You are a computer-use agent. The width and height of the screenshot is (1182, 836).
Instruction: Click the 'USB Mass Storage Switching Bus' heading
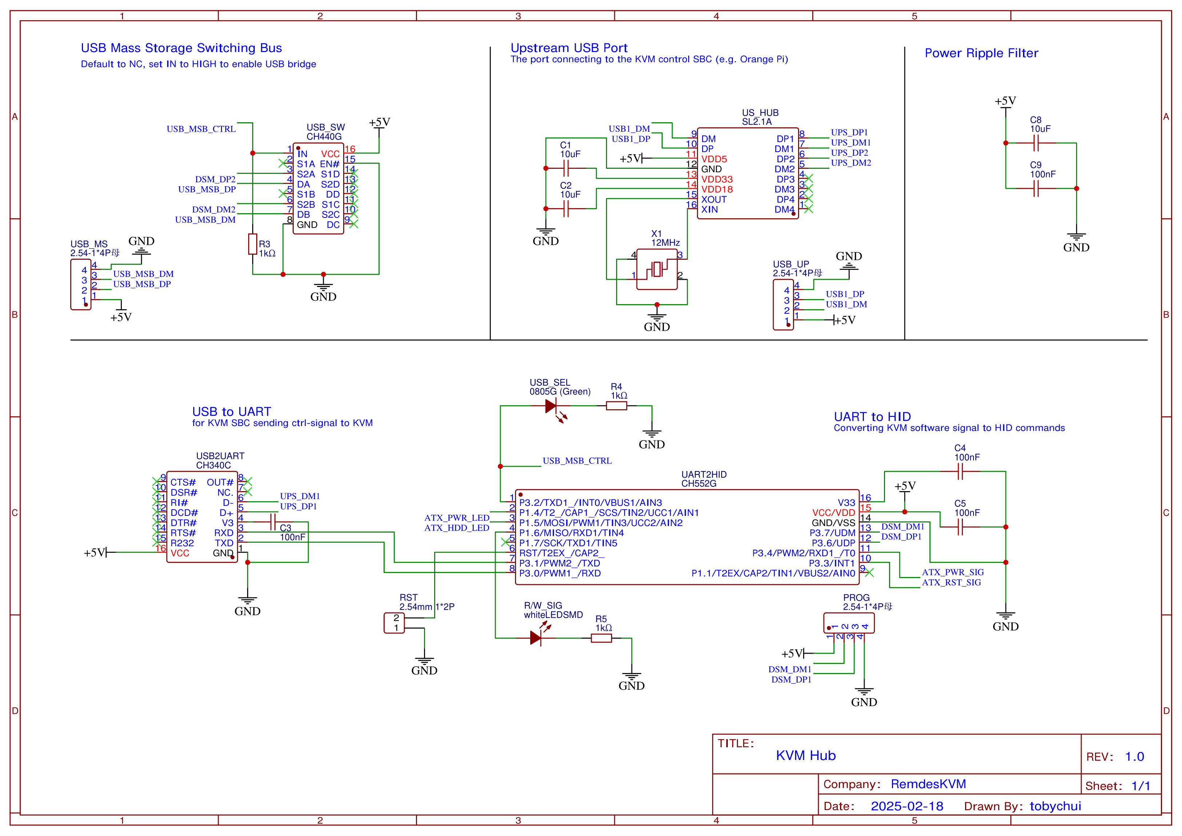tap(181, 48)
